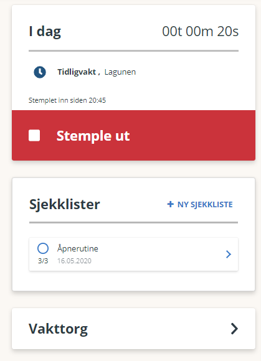Image resolution: width=261 pixels, height=361 pixels.
Task: Open the Åpnerutine checklist title
Action: click(78, 248)
